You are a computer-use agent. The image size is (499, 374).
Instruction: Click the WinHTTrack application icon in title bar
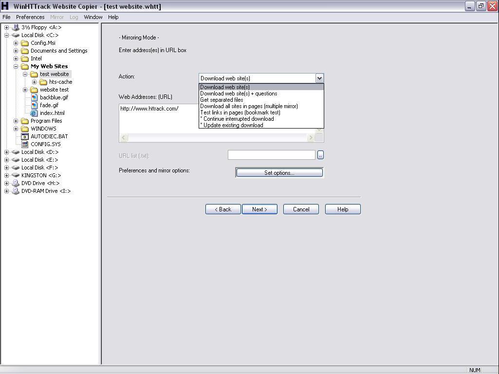click(x=5, y=6)
